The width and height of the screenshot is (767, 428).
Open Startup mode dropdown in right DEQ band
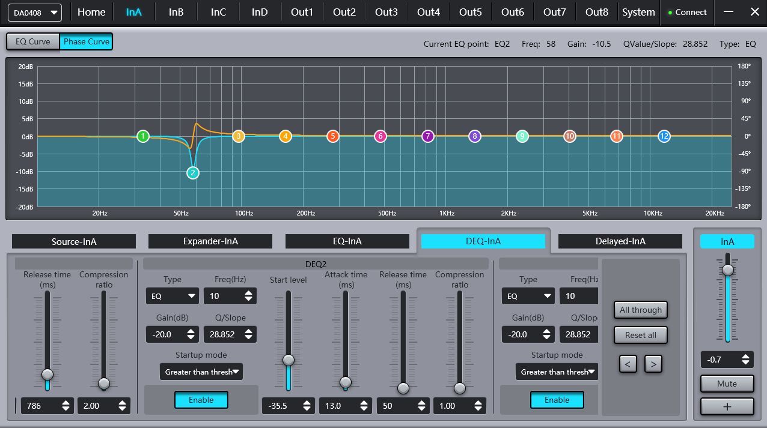click(557, 372)
